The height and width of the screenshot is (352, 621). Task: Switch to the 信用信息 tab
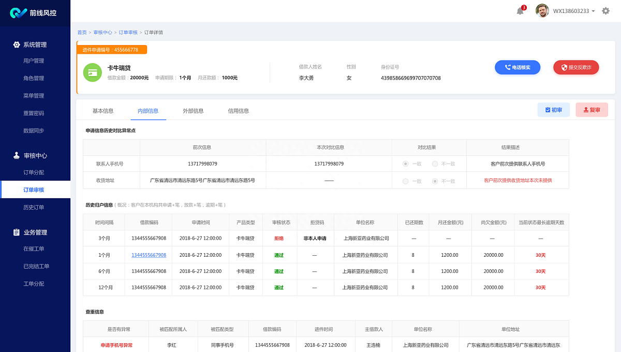pos(239,111)
